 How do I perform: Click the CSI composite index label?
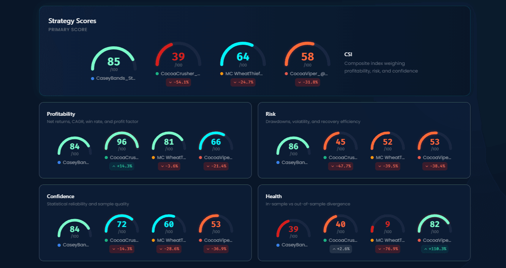(348, 54)
